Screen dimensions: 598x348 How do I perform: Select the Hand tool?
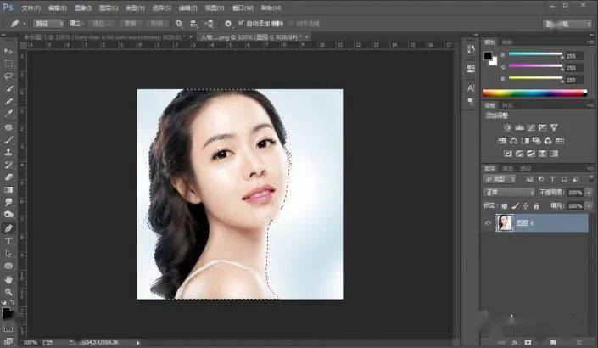click(8, 279)
